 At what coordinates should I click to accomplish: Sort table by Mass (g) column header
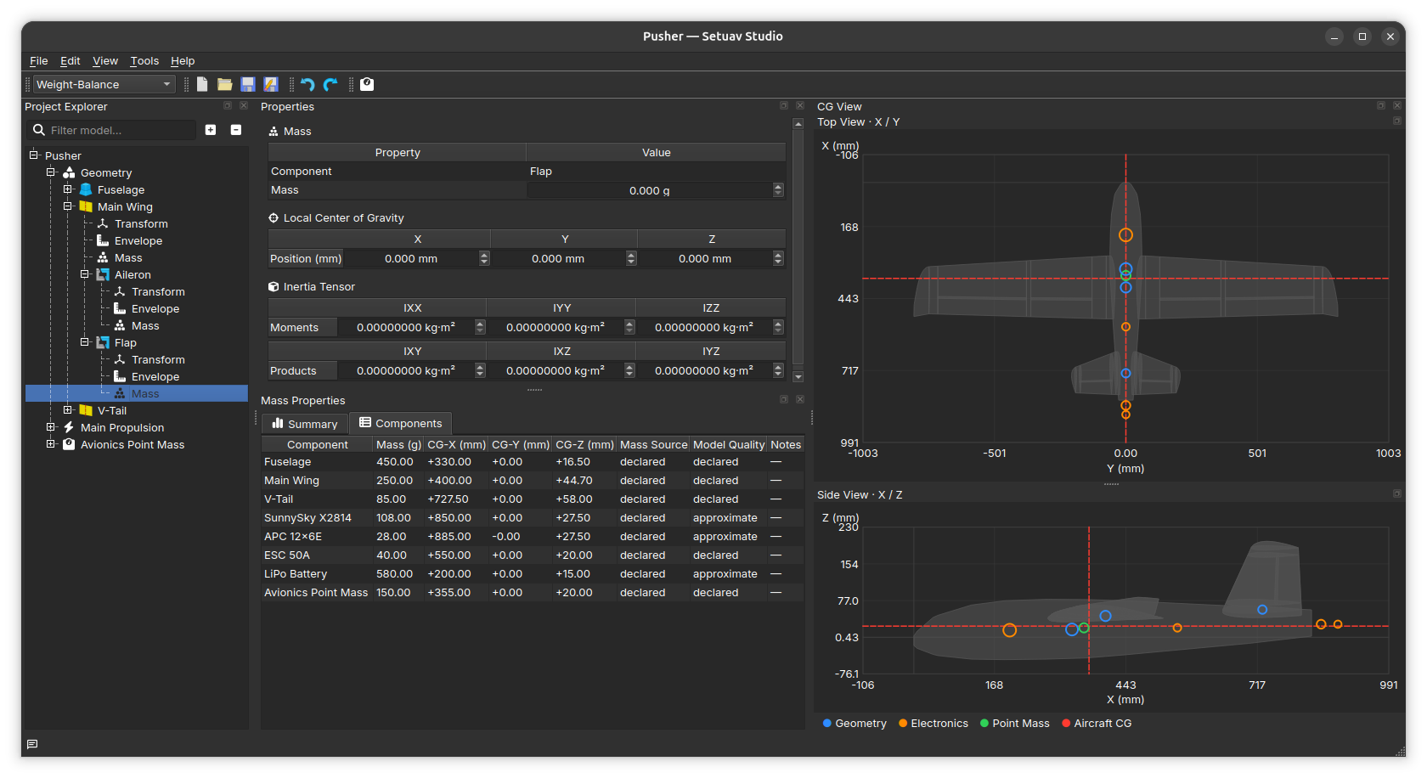tap(398, 444)
